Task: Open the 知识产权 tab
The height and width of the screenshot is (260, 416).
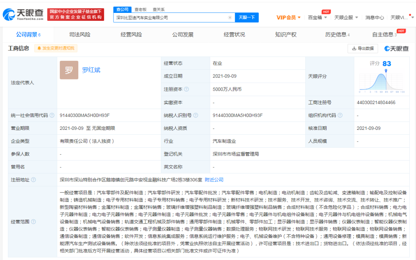Action: click(x=286, y=35)
